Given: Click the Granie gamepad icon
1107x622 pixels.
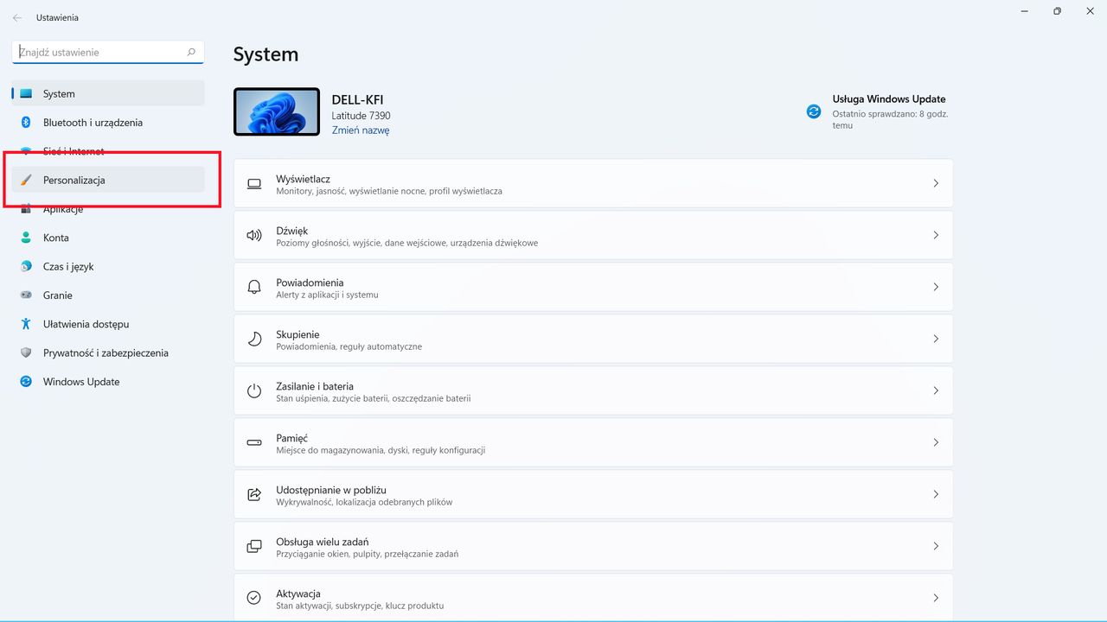Looking at the screenshot, I should point(26,295).
